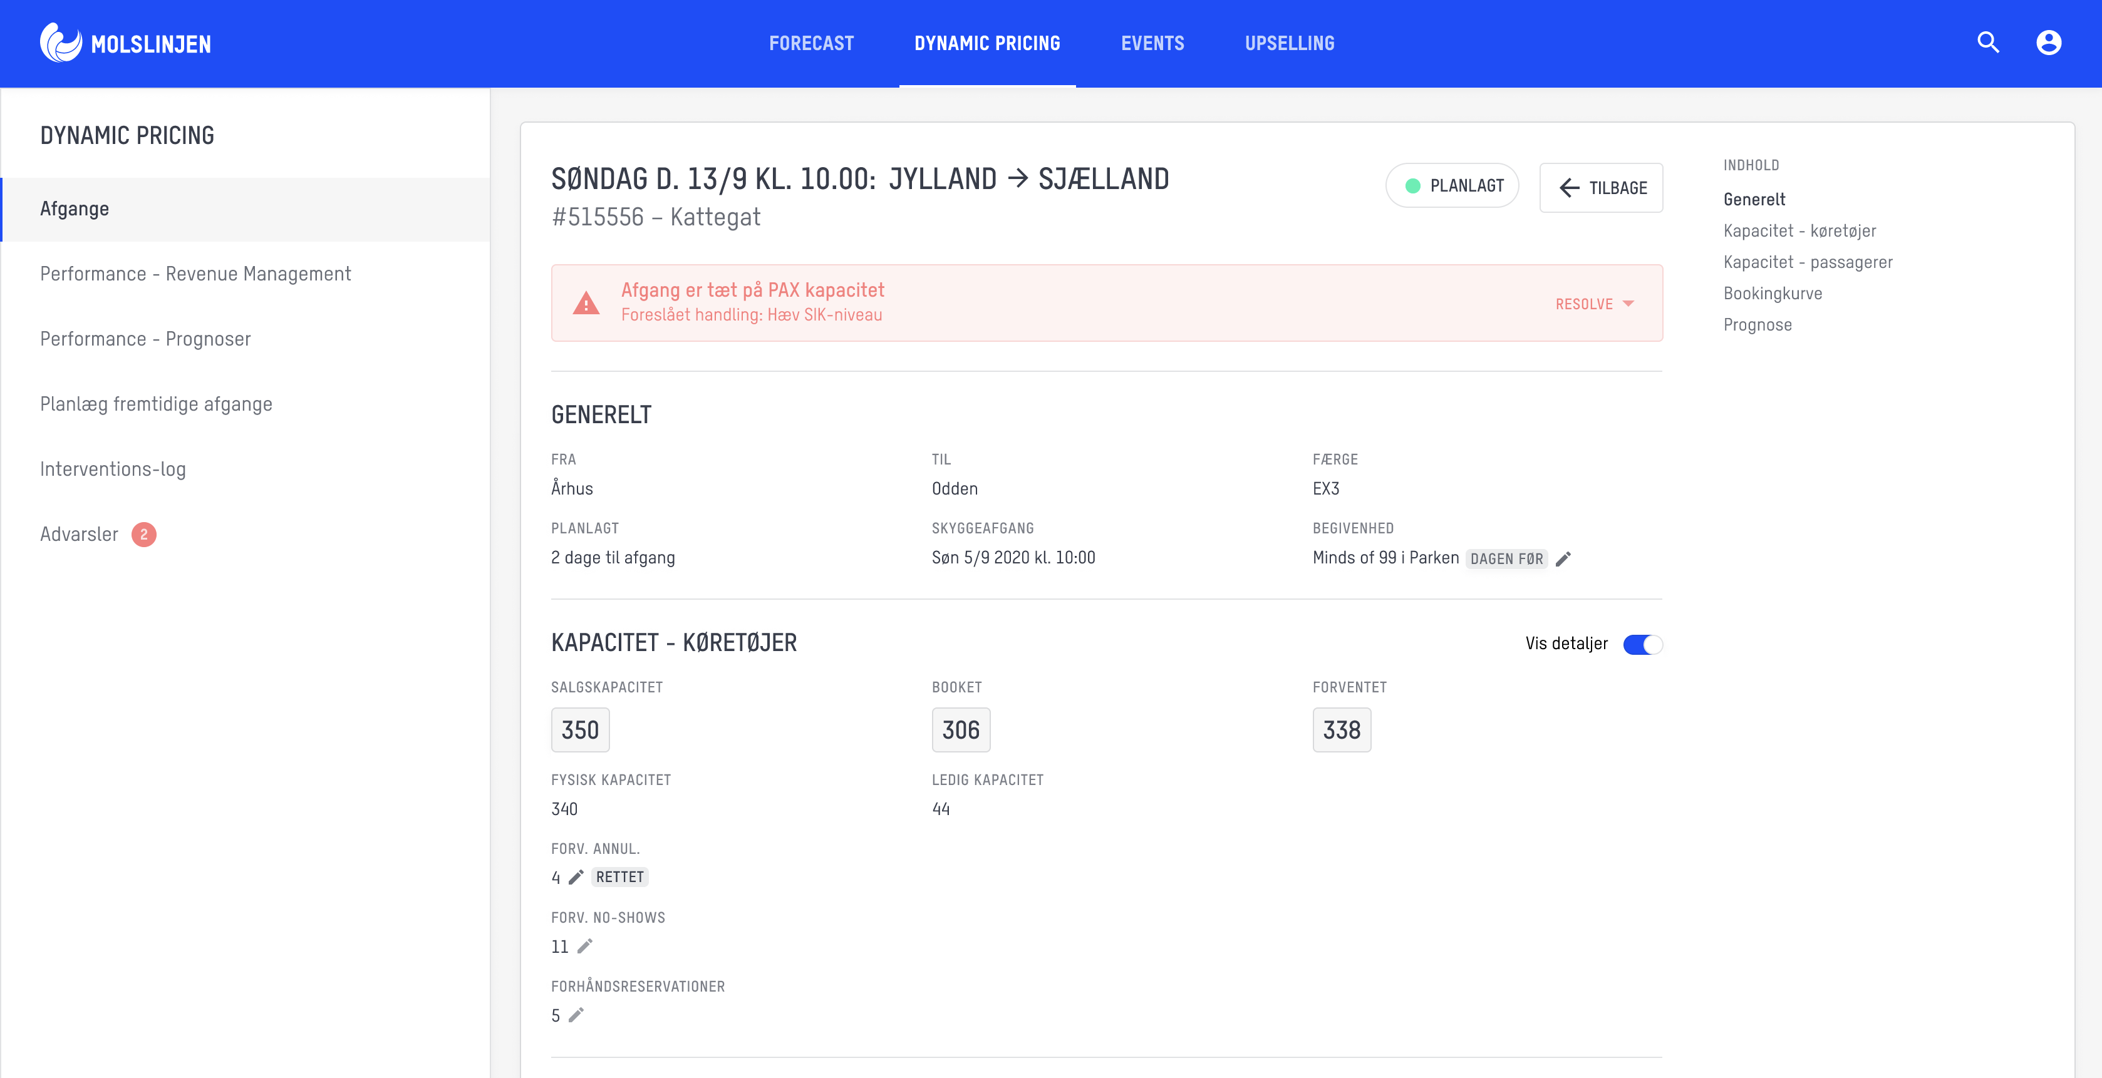Click the green Planlagt status dot

pos(1412,186)
